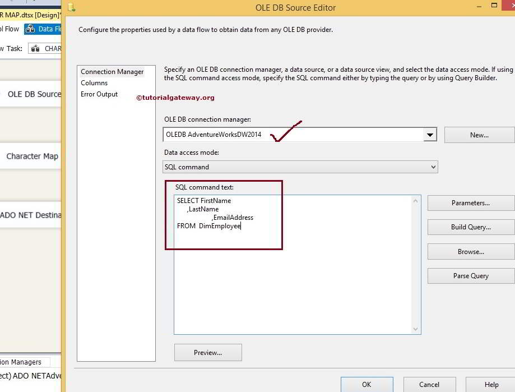Switch to the Columns page
Image resolution: width=515 pixels, height=392 pixels.
coord(94,82)
